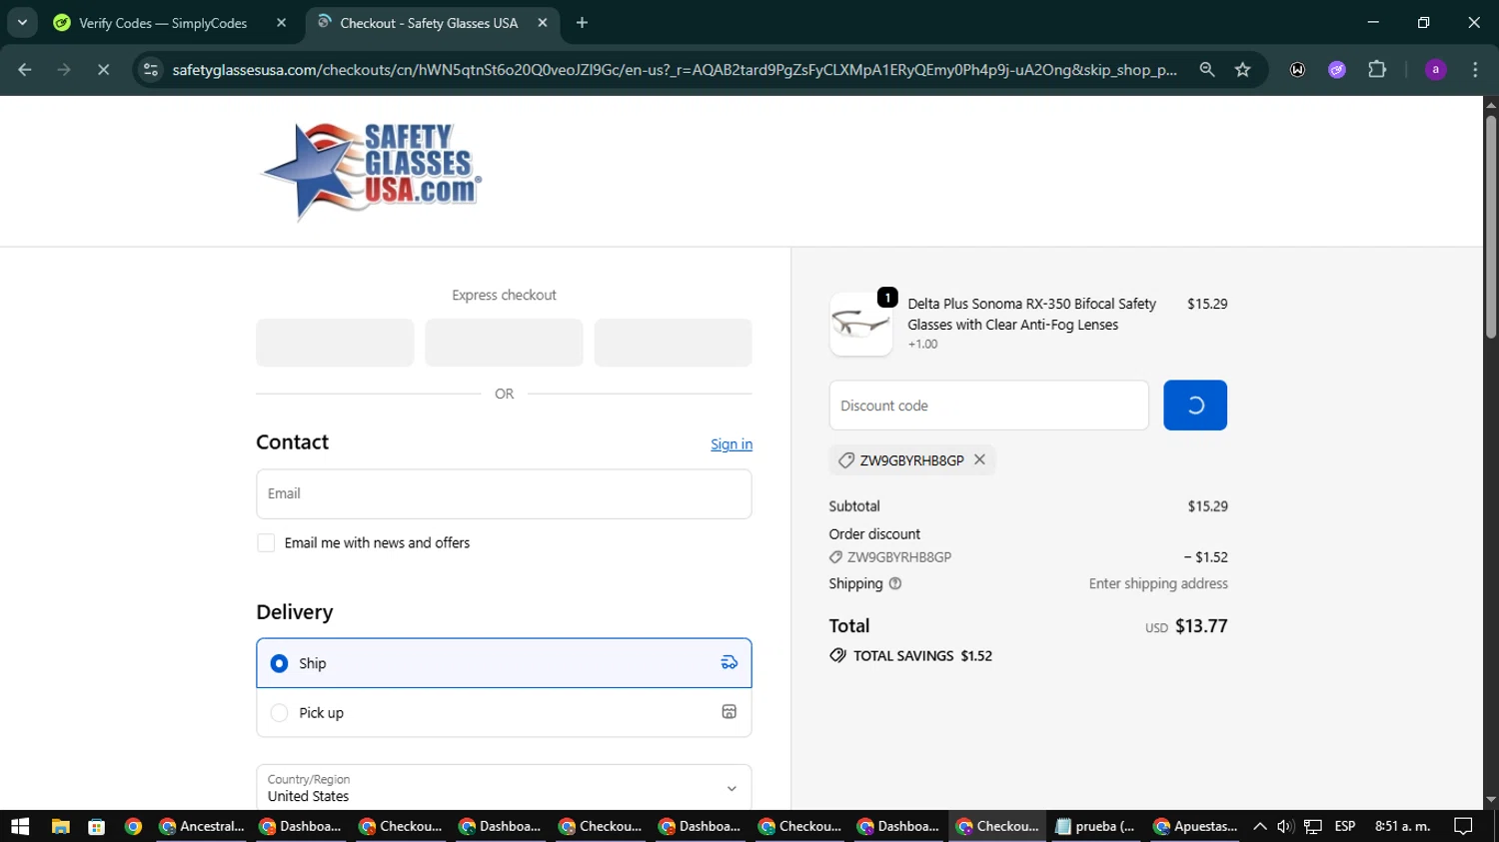The image size is (1499, 842).
Task: Check Email me with news and offers
Action: (266, 543)
